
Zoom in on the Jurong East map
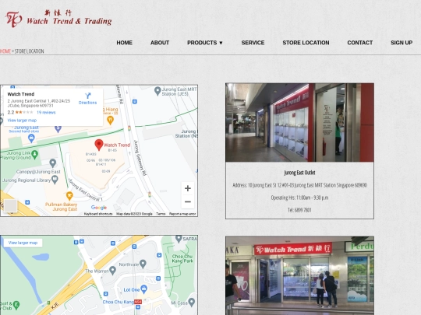188,188
